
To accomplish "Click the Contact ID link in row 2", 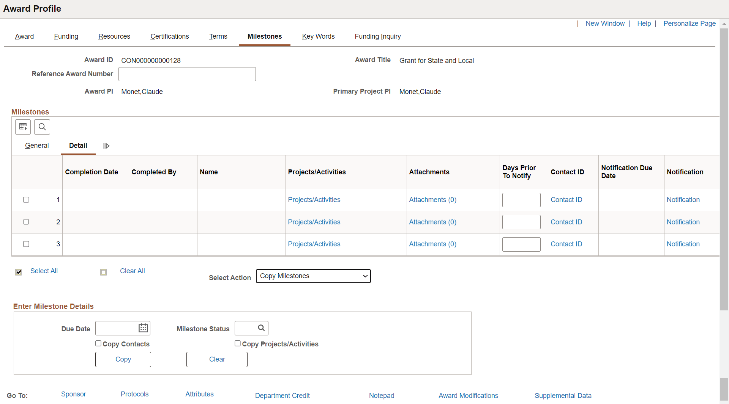I will coord(566,222).
